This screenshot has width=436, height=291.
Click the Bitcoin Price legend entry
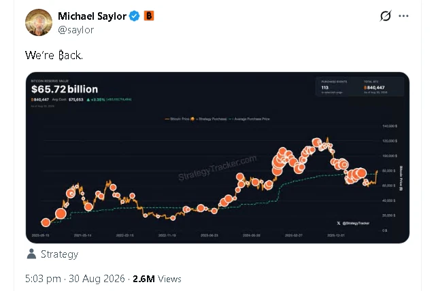pos(177,119)
